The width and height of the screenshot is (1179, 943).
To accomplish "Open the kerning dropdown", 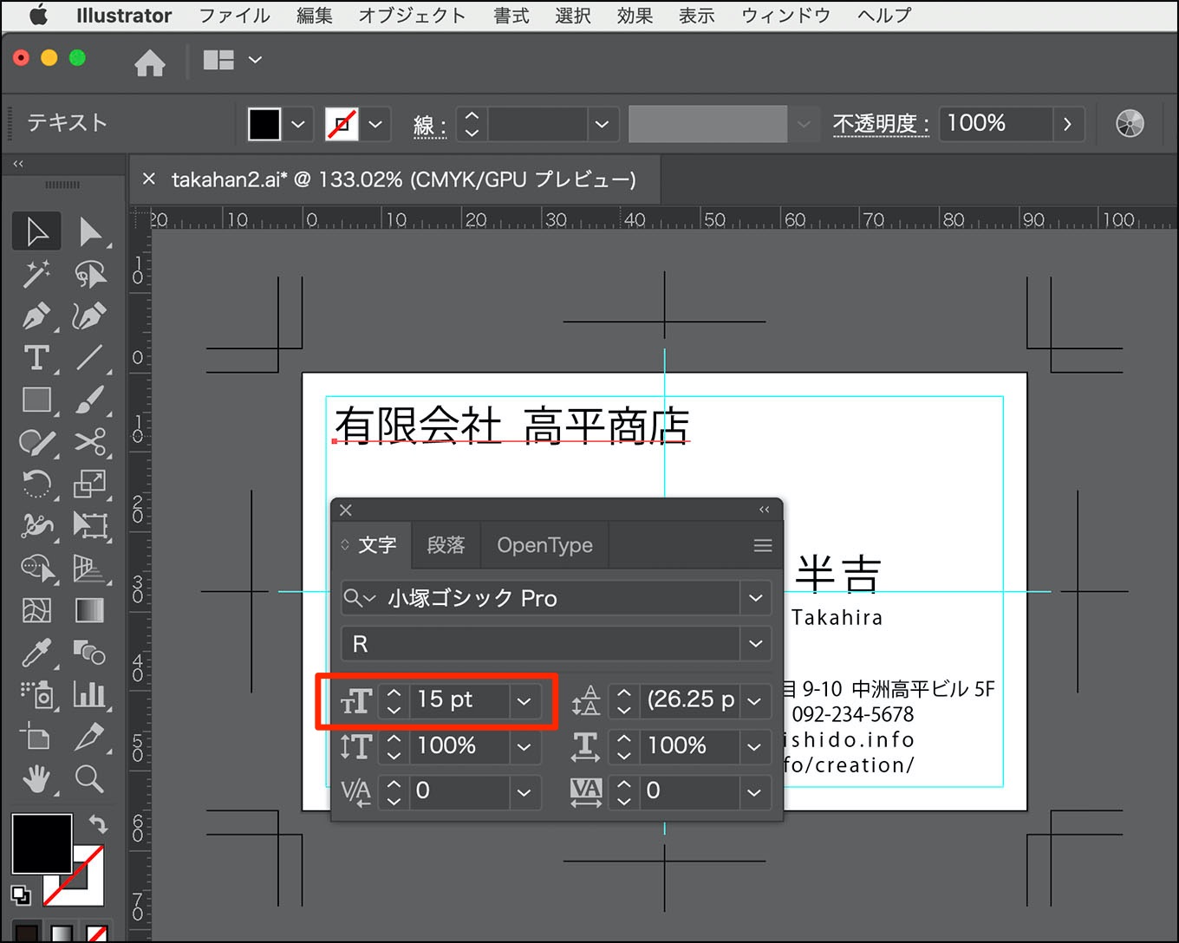I will [x=524, y=791].
